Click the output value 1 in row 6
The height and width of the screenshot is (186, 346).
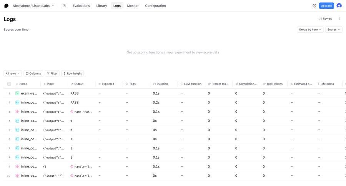71,139
